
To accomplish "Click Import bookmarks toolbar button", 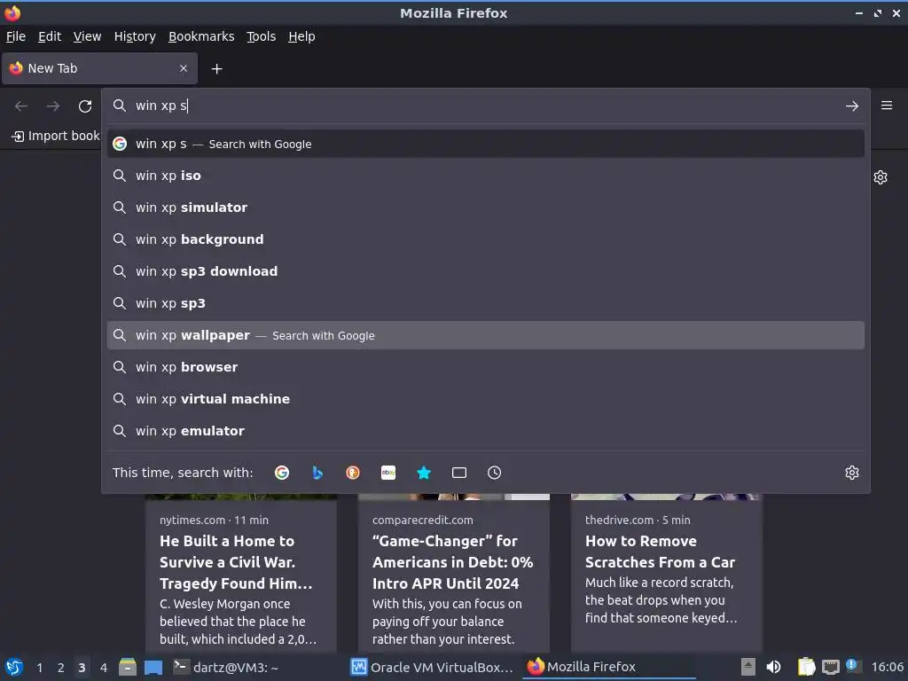I will 56,136.
